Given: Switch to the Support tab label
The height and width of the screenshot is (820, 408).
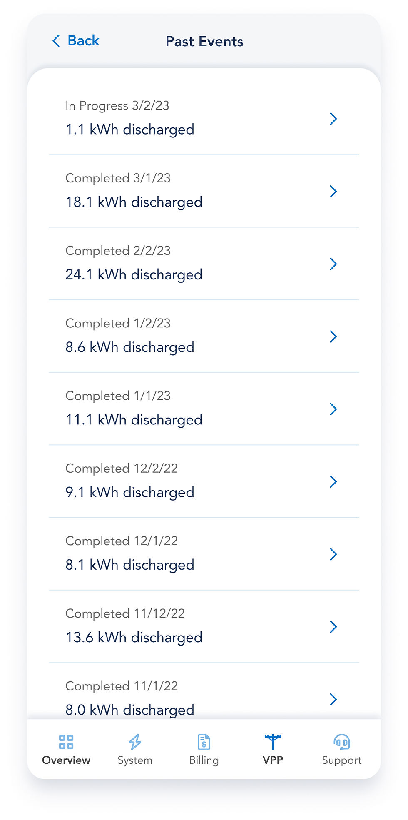Looking at the screenshot, I should click(342, 760).
